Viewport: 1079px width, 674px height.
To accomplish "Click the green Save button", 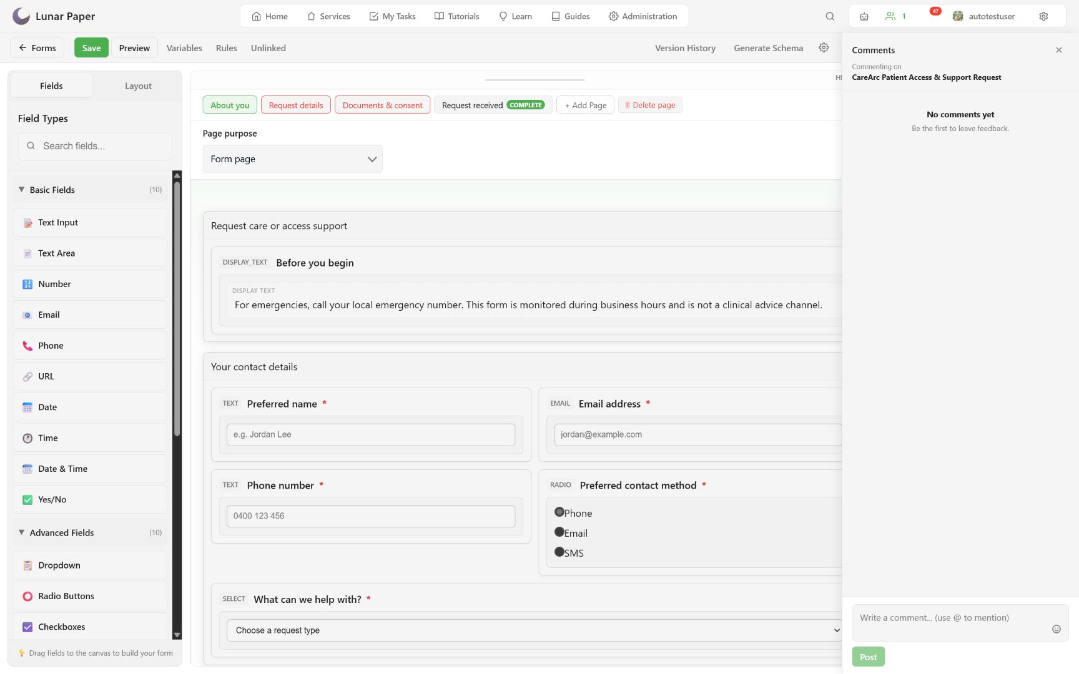I will pos(91,47).
